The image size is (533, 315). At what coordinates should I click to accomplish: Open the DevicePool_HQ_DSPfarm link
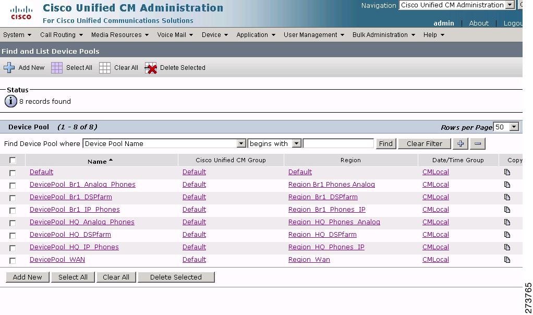(70, 235)
